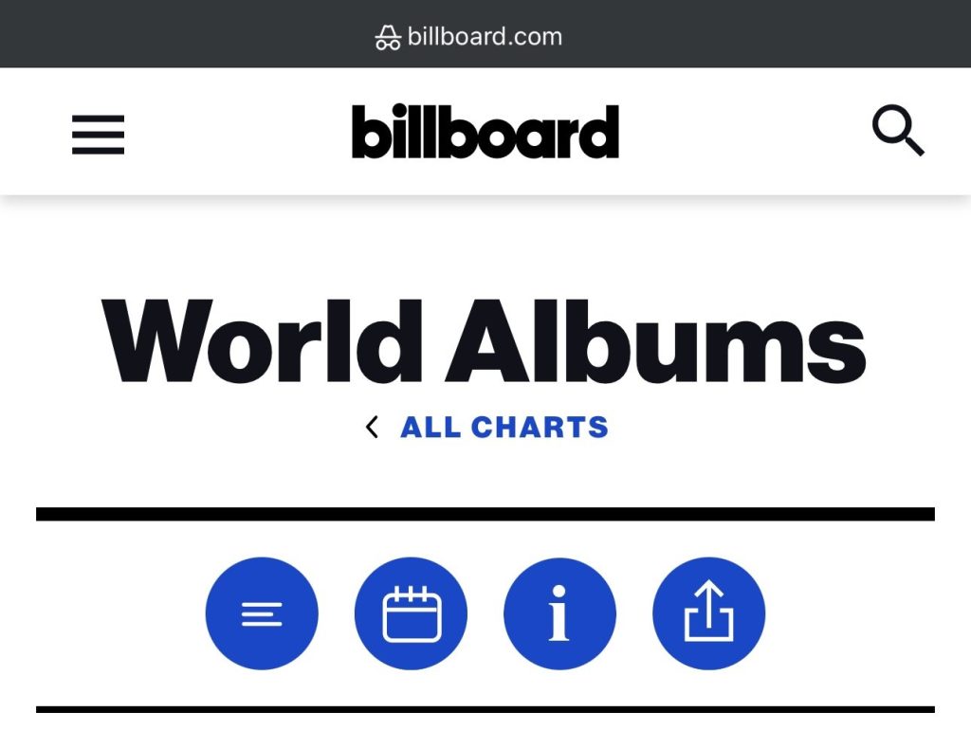Viewport: 971px width, 731px height.
Task: Select the billboard.com URL text
Action: pos(485,37)
